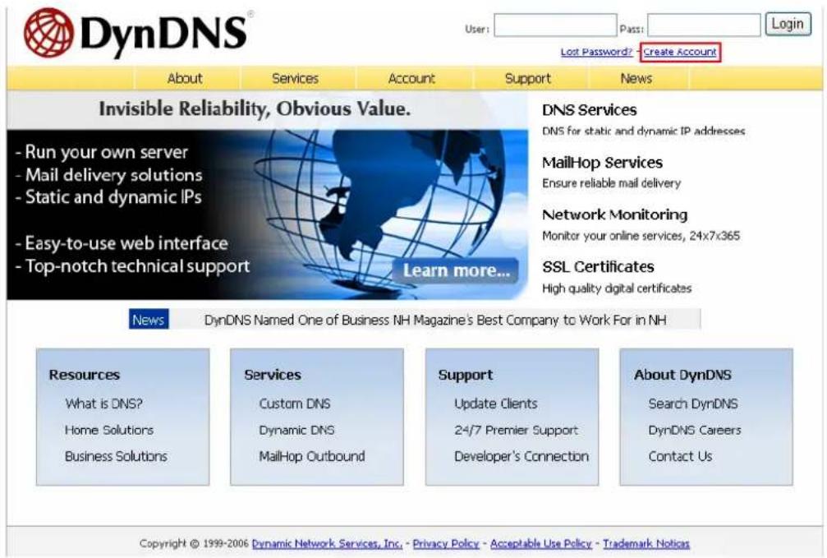Click the Learn more... button on banner
The height and width of the screenshot is (558, 827).
coord(456,270)
